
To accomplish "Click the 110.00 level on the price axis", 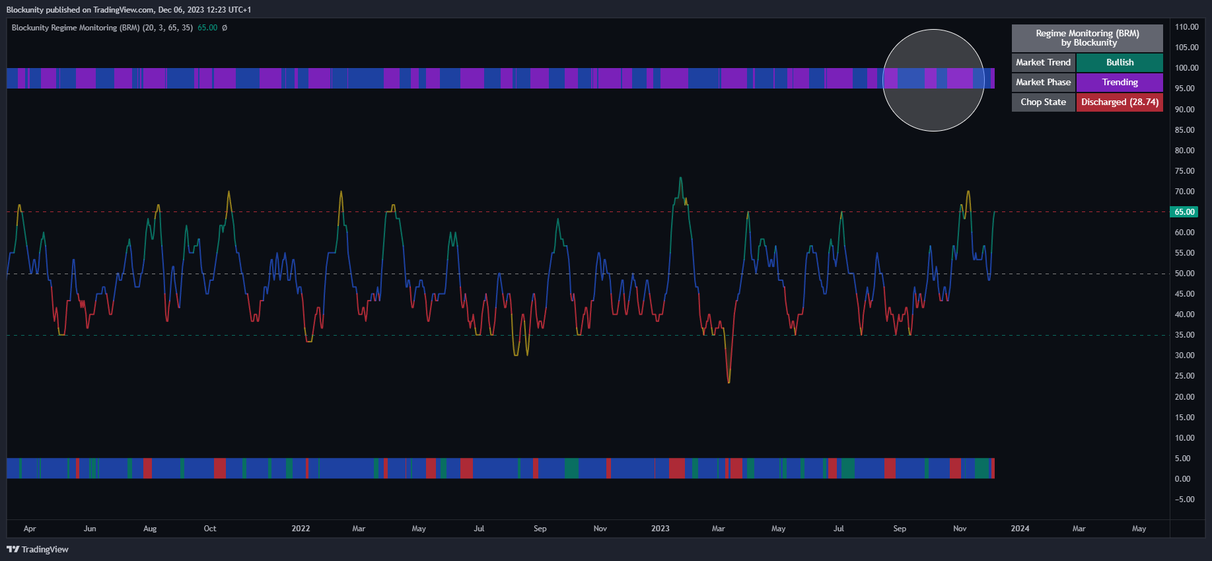I will point(1186,27).
